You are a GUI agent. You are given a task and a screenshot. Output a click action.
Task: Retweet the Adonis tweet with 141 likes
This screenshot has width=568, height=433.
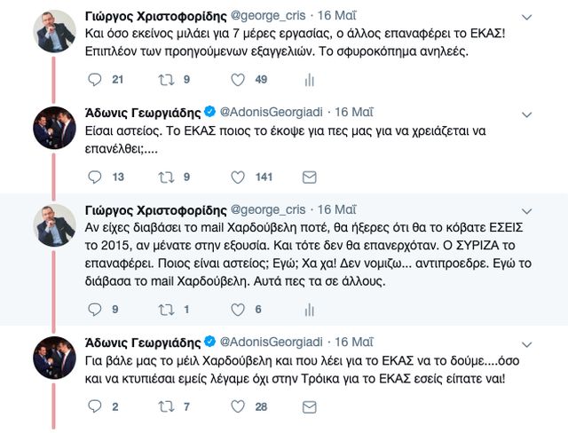(x=164, y=177)
